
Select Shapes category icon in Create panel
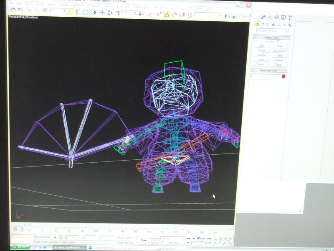[x=263, y=24]
